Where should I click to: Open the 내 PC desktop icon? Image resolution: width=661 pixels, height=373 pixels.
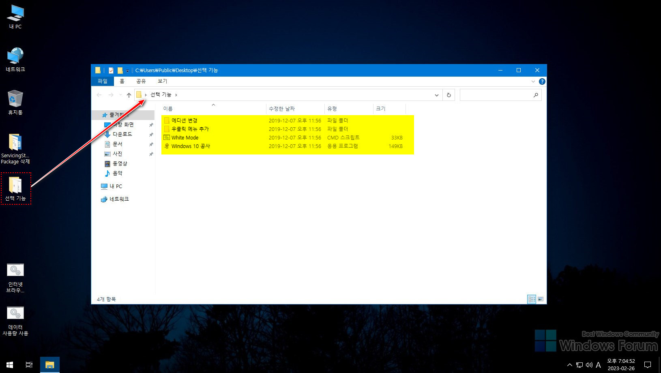pyautogui.click(x=15, y=17)
